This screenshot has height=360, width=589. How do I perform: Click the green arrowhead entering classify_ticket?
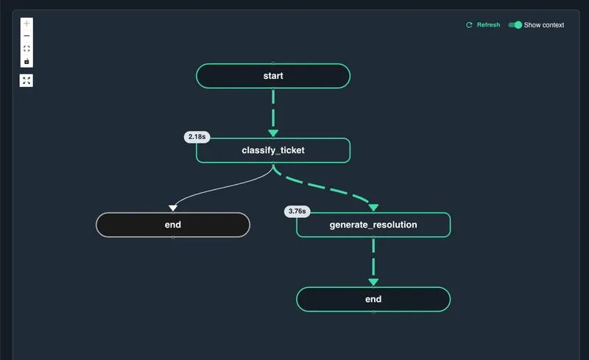pos(273,133)
